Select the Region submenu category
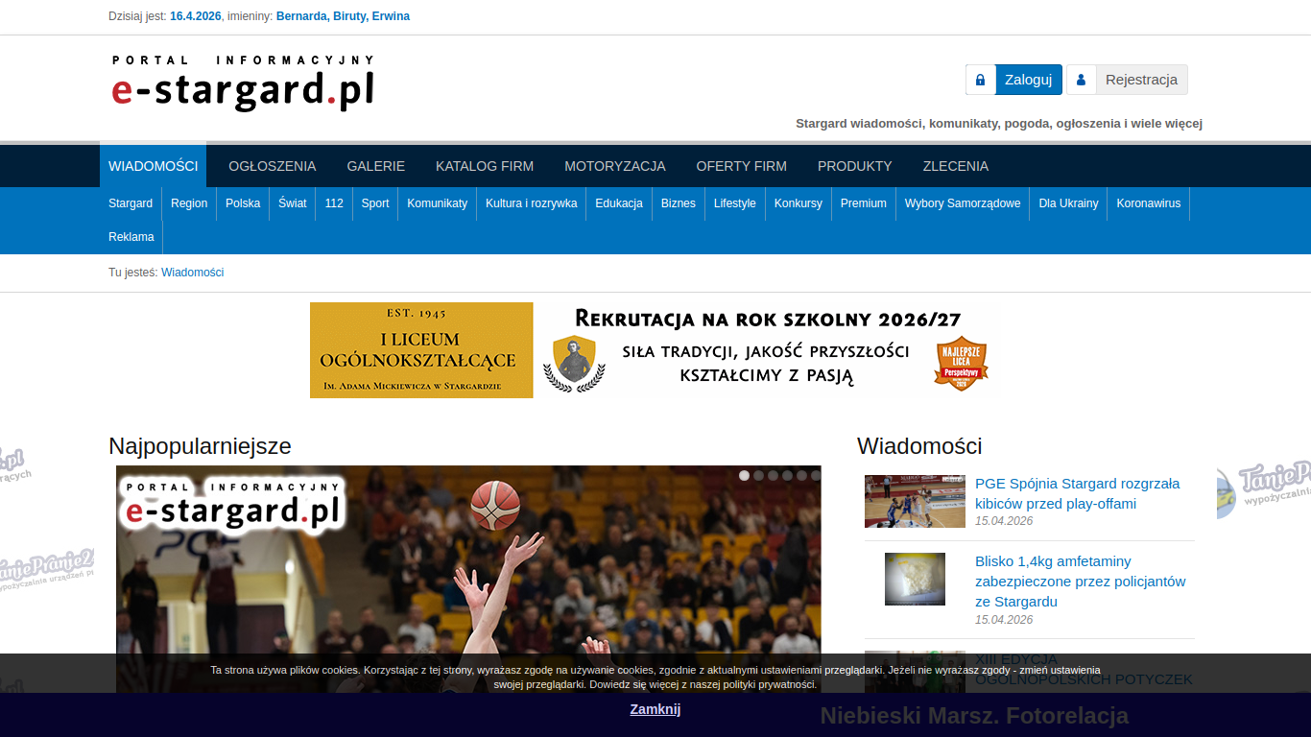The width and height of the screenshot is (1311, 737). click(189, 203)
